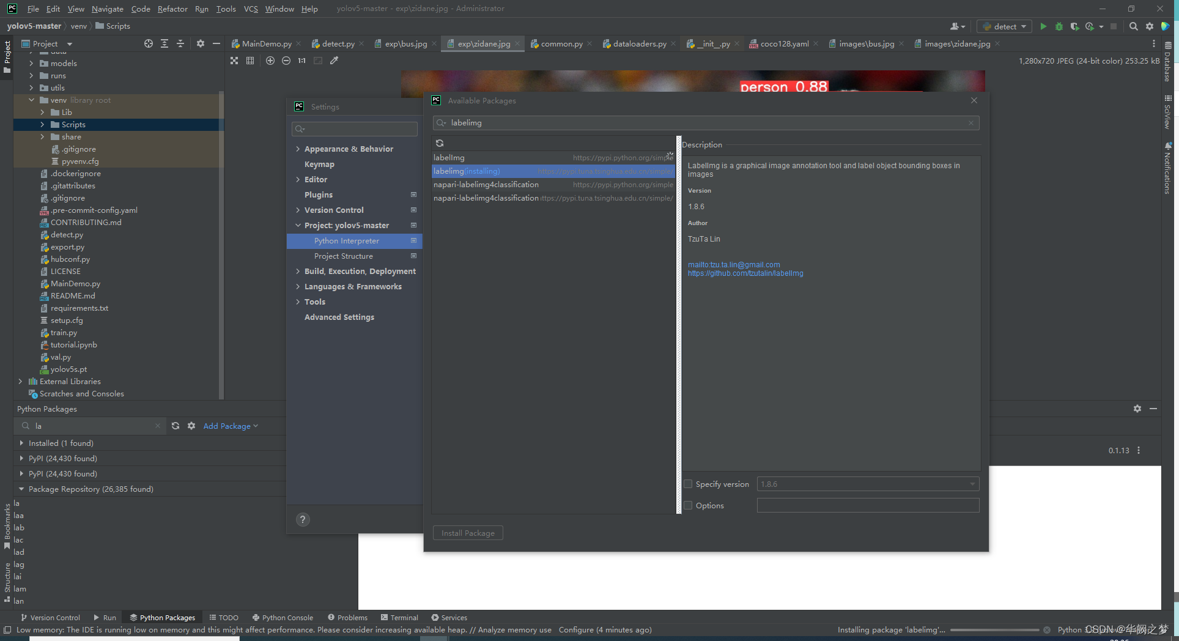
Task: Open Python Packages panel gear on right side
Action: 1137,409
